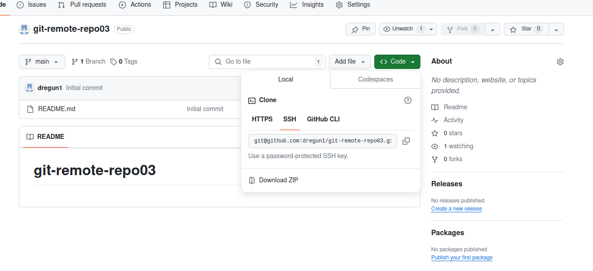Select the HTTPS clone option

(262, 119)
